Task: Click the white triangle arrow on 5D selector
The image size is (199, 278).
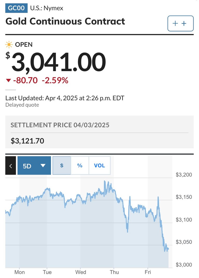Action: [43, 166]
